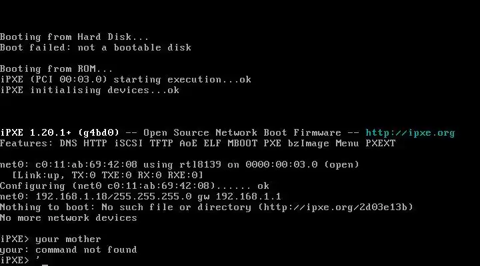Screen dimensions: 480x266
Task: Click the 'Boot failed: not a bootable disk' message
Action: [95, 48]
